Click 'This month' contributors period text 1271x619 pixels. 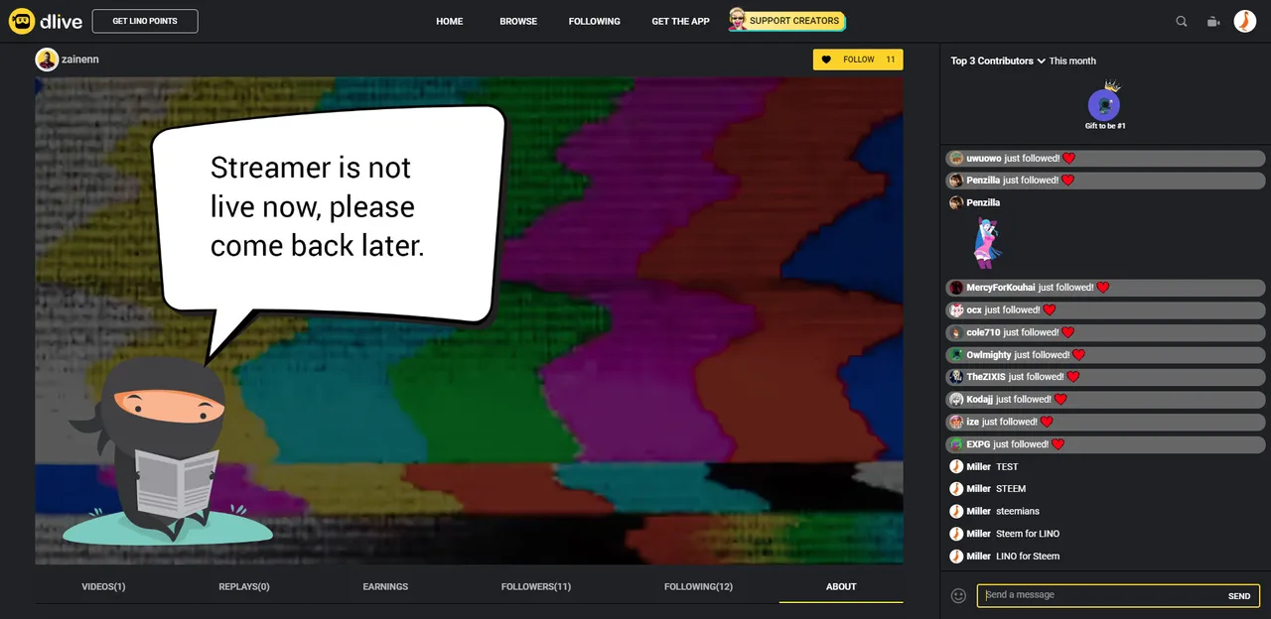1072,61
